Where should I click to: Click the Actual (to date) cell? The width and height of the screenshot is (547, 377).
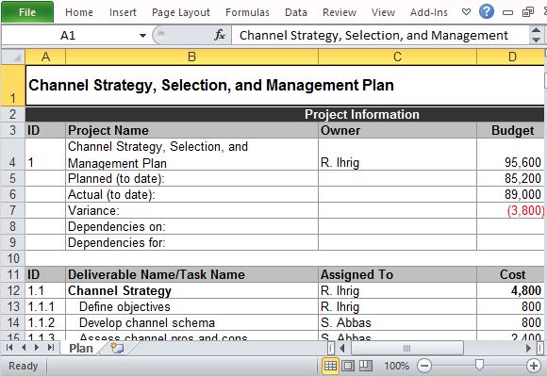191,194
